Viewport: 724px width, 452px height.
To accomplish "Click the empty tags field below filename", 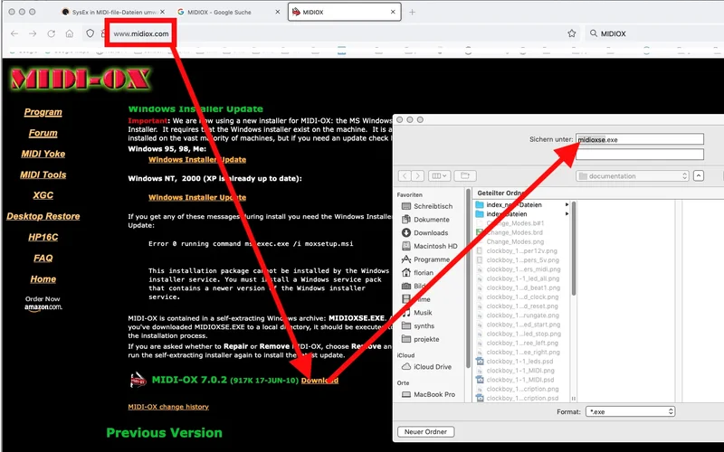I will [x=640, y=154].
